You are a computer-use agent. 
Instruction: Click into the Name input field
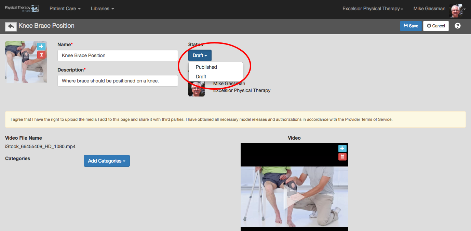coord(118,55)
